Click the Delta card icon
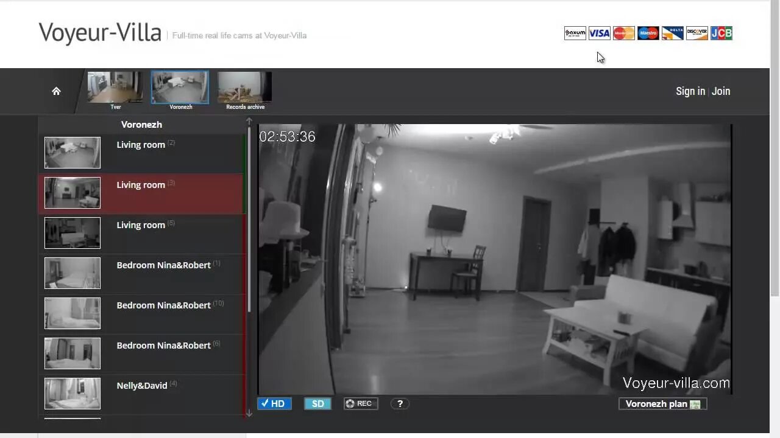The height and width of the screenshot is (438, 780). pos(672,33)
